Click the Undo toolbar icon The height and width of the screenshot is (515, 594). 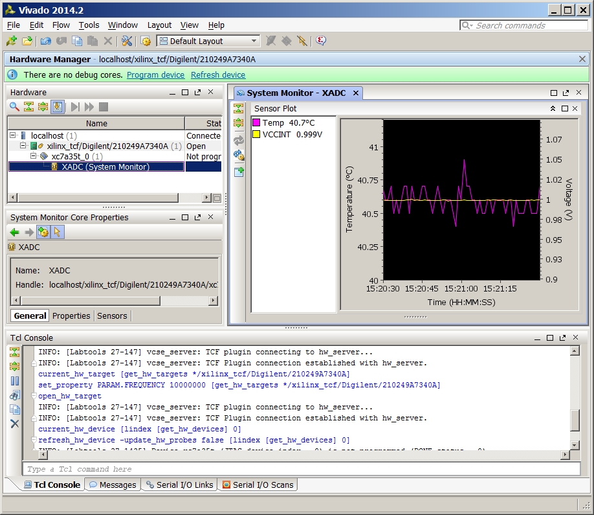46,41
